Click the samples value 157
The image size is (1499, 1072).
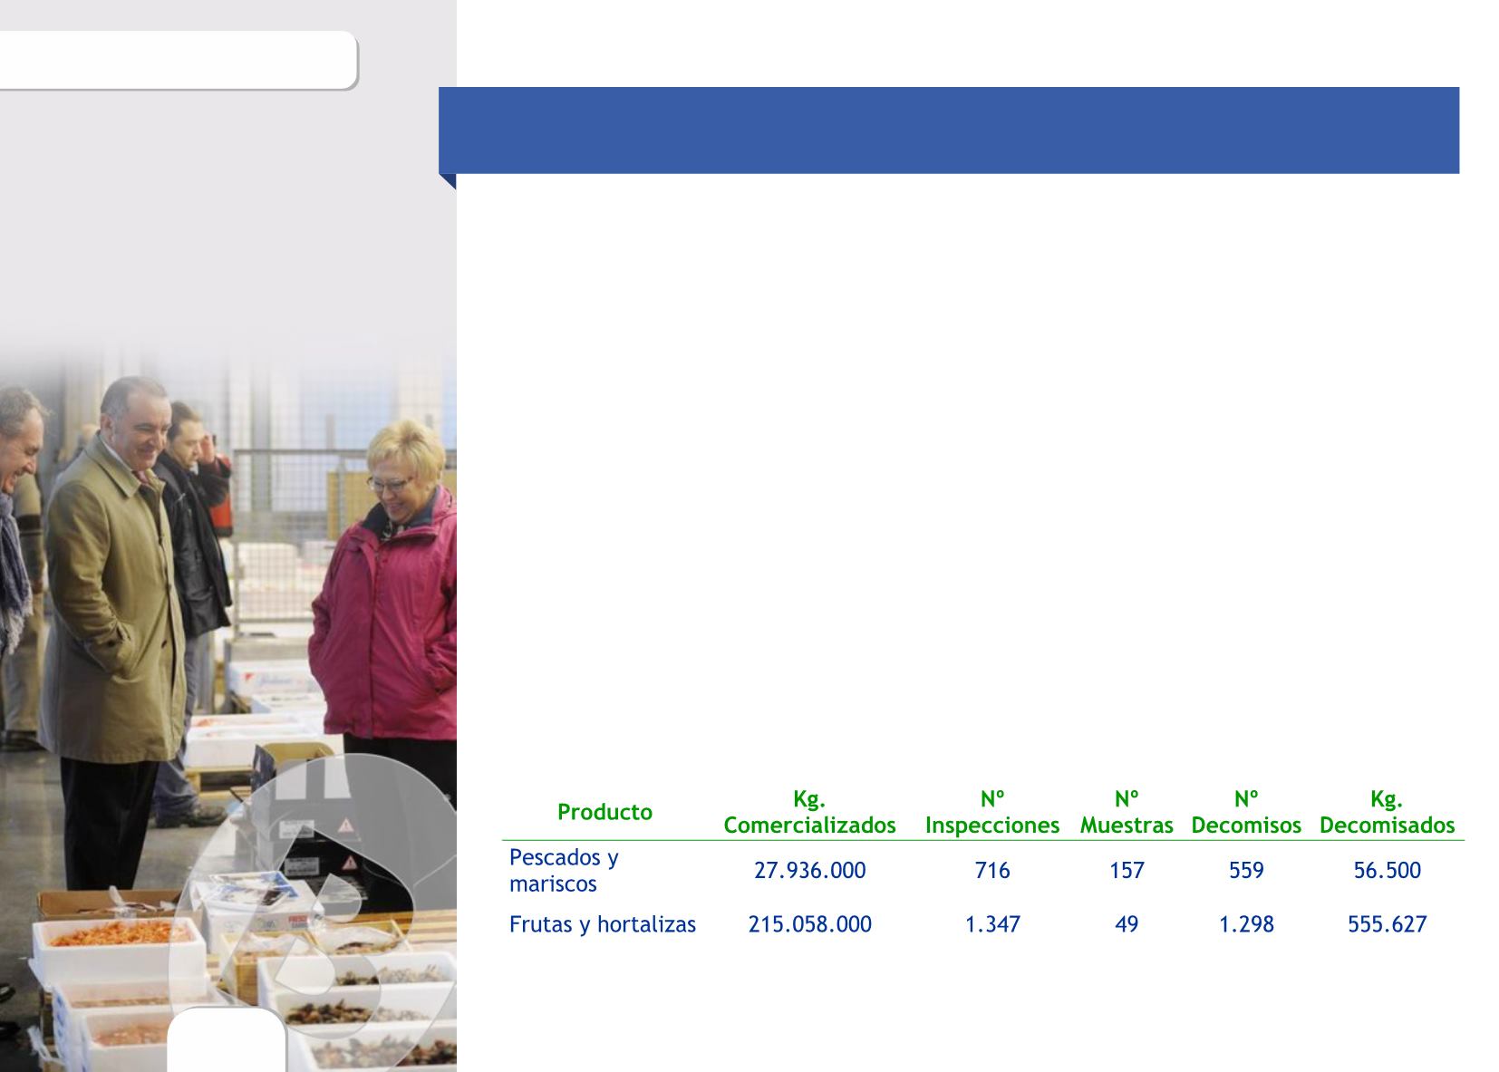click(1127, 870)
